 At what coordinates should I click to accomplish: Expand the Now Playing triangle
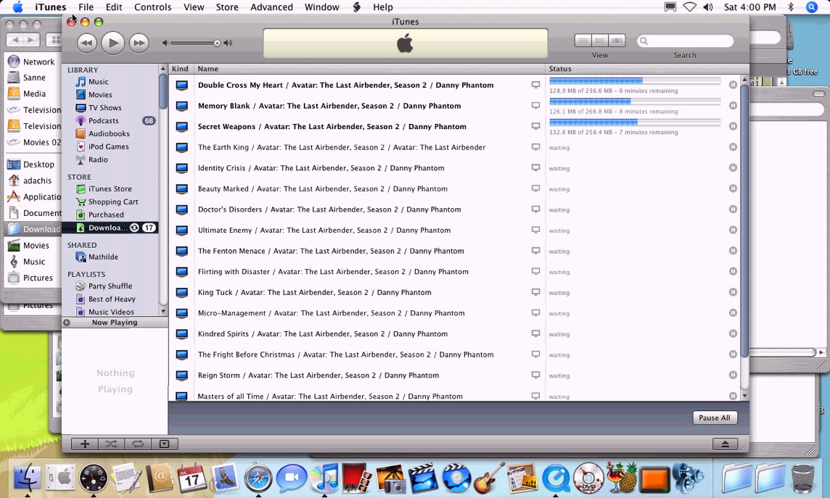click(x=67, y=323)
